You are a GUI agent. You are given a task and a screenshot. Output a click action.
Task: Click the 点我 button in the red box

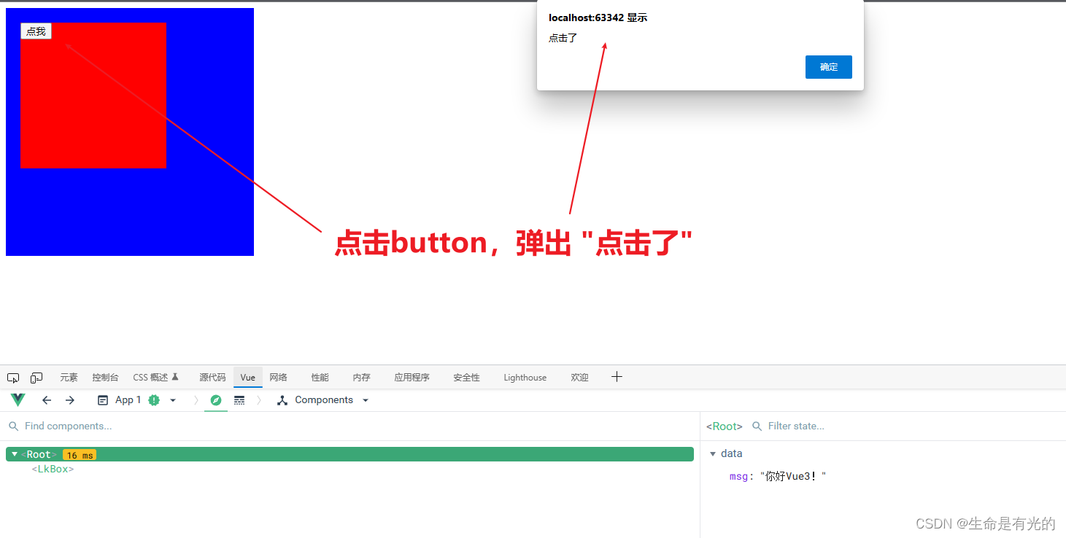click(x=36, y=31)
